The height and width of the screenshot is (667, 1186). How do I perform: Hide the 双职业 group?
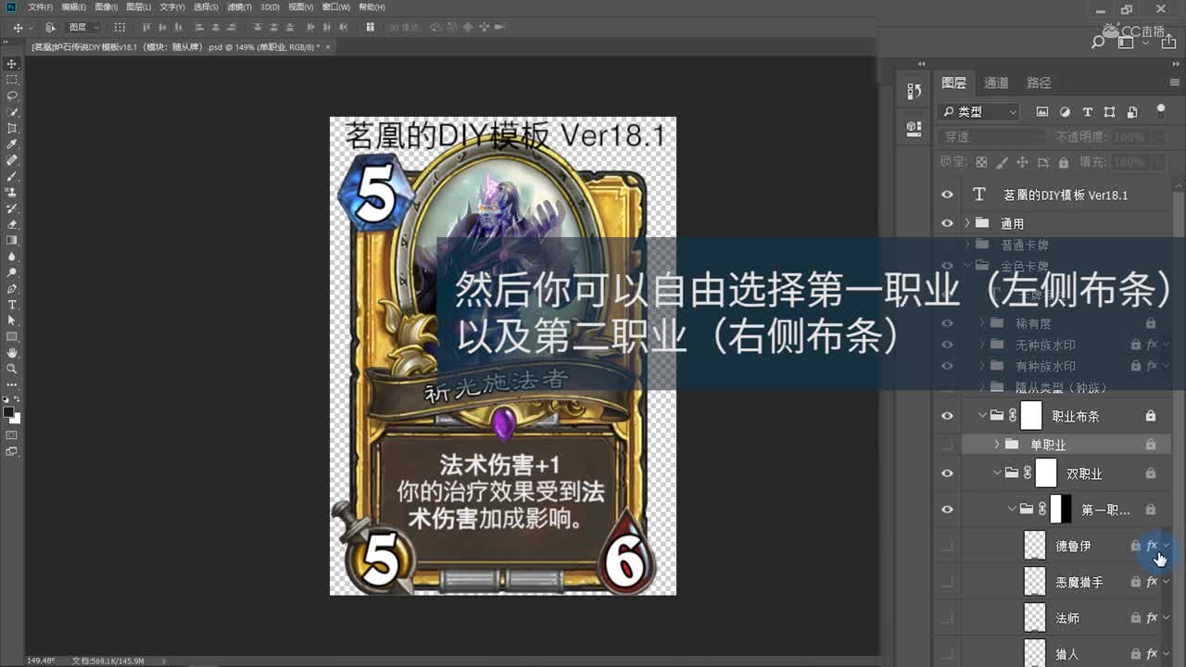tap(947, 473)
